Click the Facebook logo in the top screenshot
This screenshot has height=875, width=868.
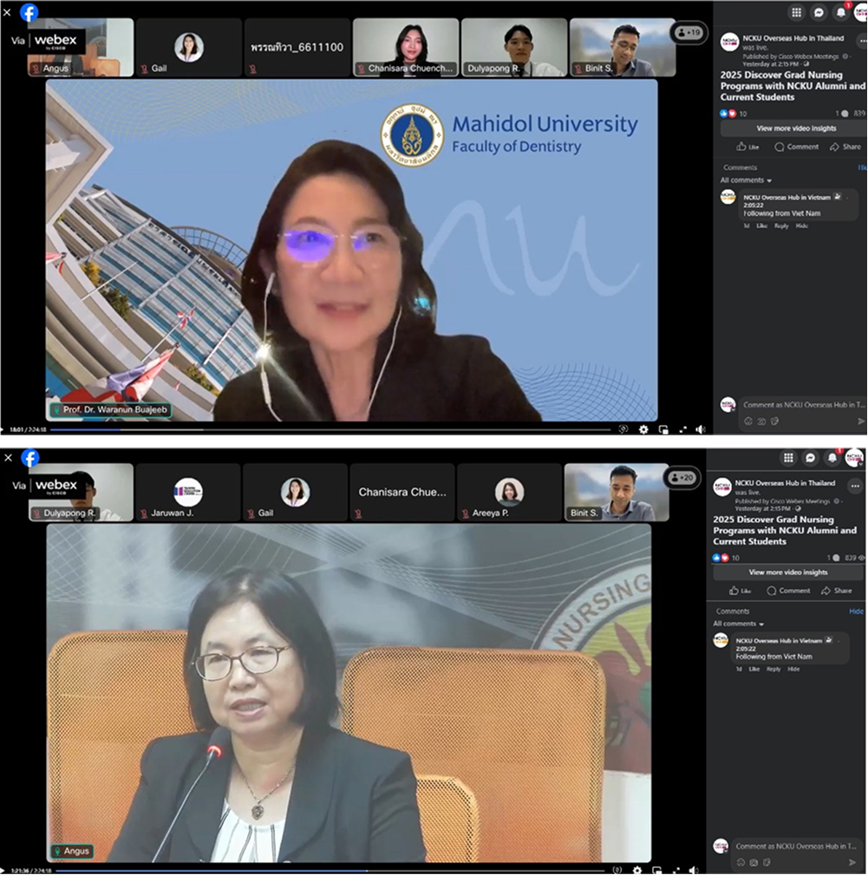click(x=29, y=12)
